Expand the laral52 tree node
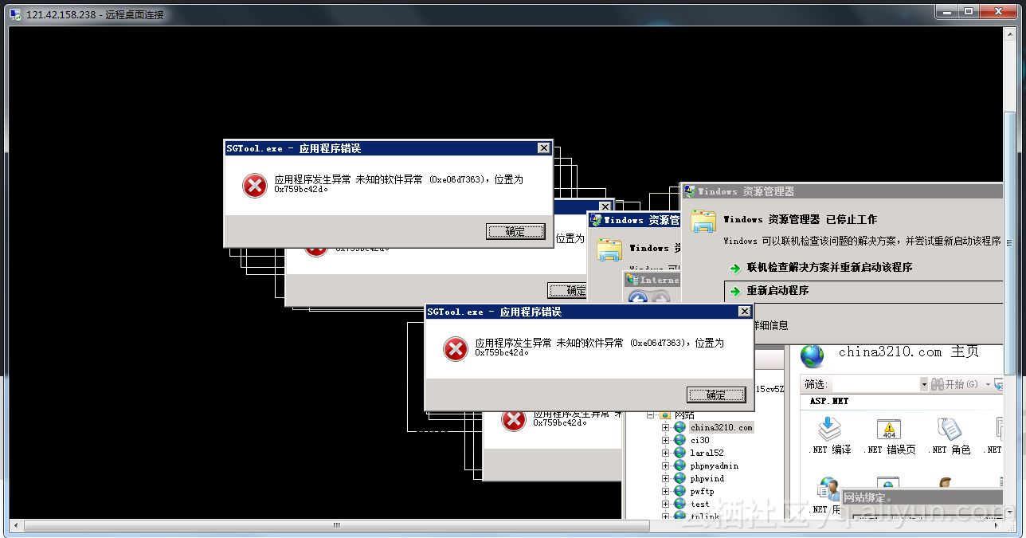The image size is (1026, 538). click(x=665, y=453)
